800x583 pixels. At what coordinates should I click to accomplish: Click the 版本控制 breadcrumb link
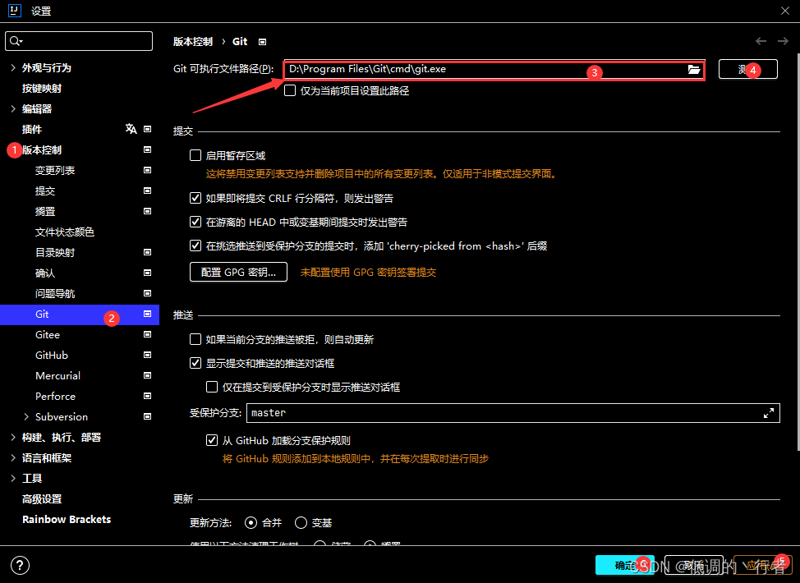pyautogui.click(x=193, y=42)
